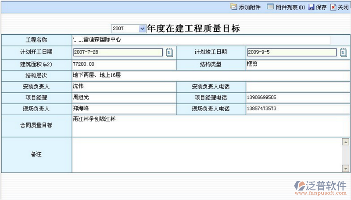Open calendar picker for planned start date

170,53
